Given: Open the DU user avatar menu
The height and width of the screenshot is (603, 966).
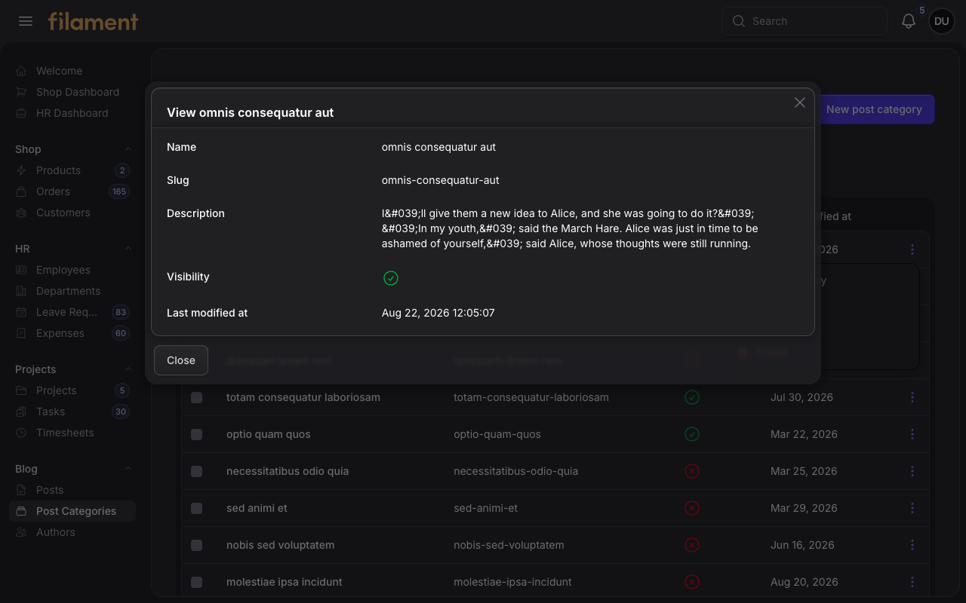Looking at the screenshot, I should 942,21.
